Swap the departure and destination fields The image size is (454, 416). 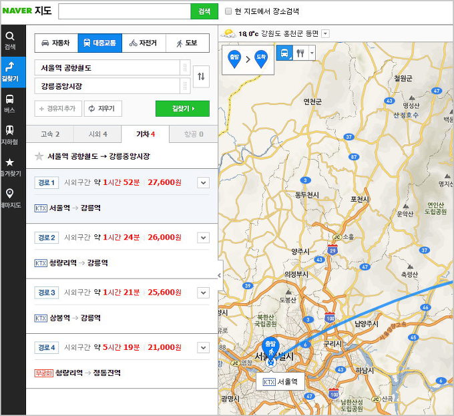click(x=200, y=77)
